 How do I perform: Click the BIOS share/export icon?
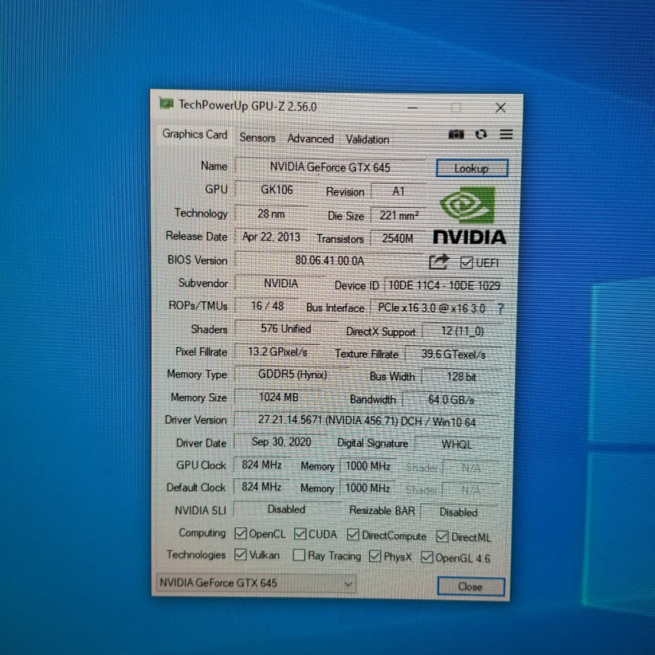[x=438, y=262]
